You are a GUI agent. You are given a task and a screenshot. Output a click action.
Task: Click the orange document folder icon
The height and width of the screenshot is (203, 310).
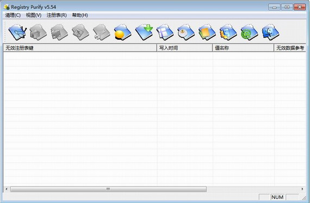click(x=207, y=32)
